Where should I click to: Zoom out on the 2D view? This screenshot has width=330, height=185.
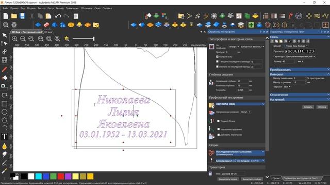click(23, 39)
